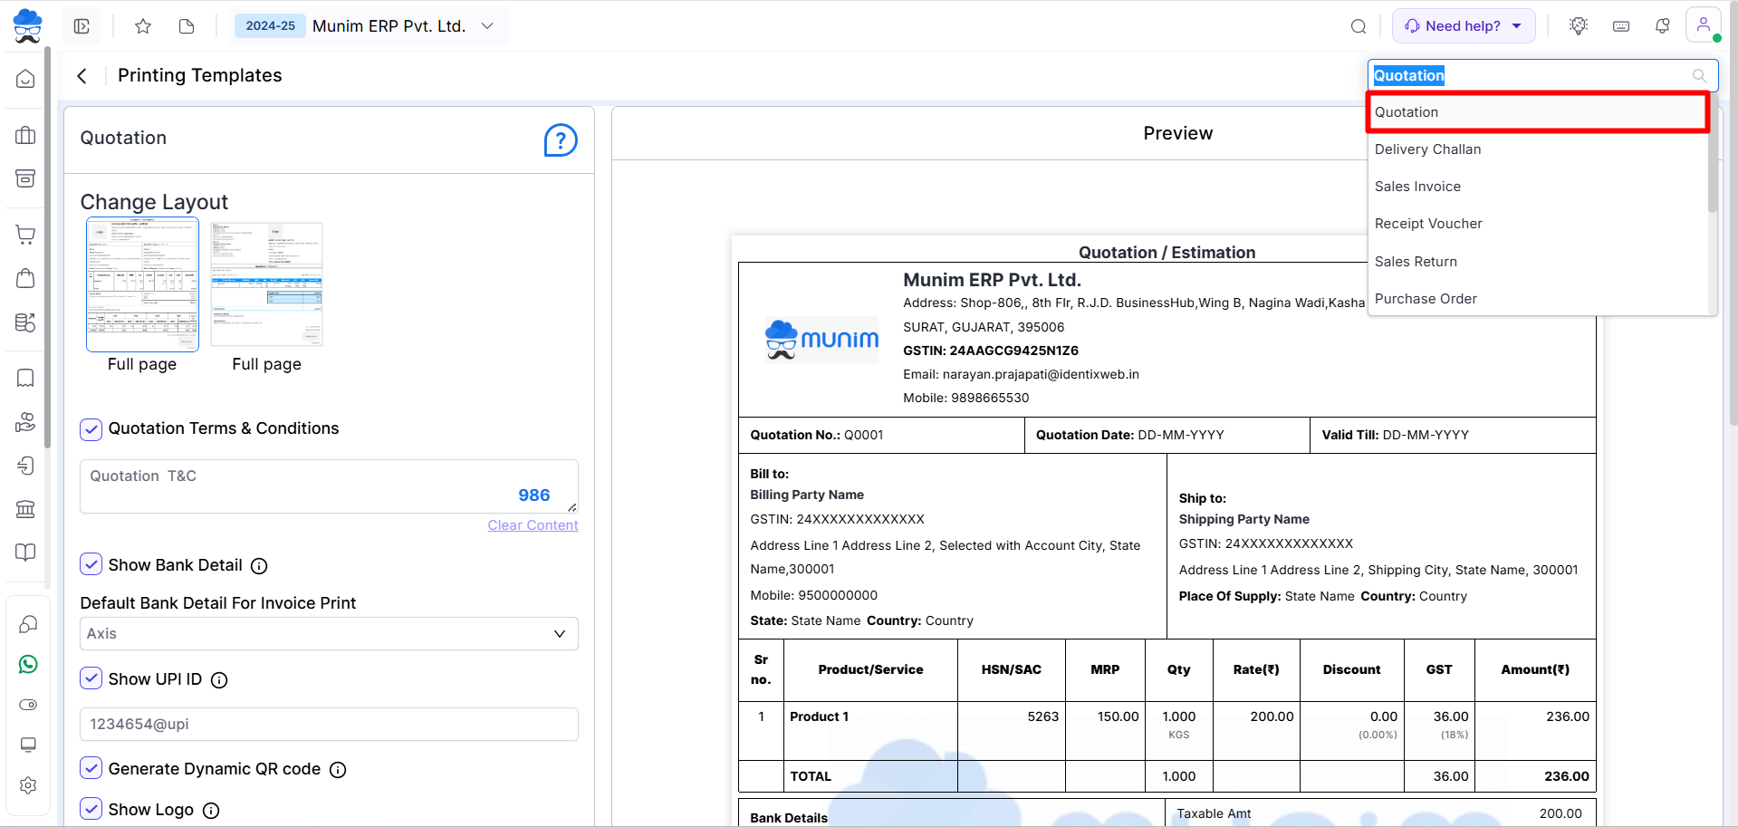Open the WhatsApp sidebar icon
The image size is (1738, 827).
pos(28,664)
